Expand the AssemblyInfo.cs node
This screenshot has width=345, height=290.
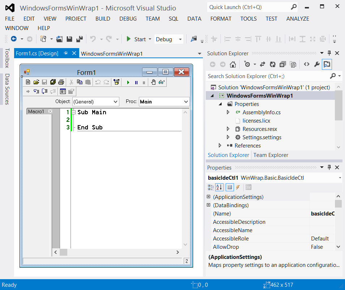pos(228,112)
